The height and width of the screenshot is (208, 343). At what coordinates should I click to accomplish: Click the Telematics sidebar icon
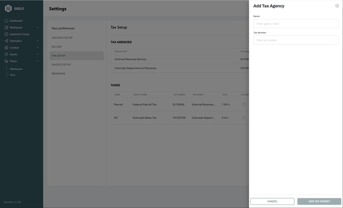6,41
